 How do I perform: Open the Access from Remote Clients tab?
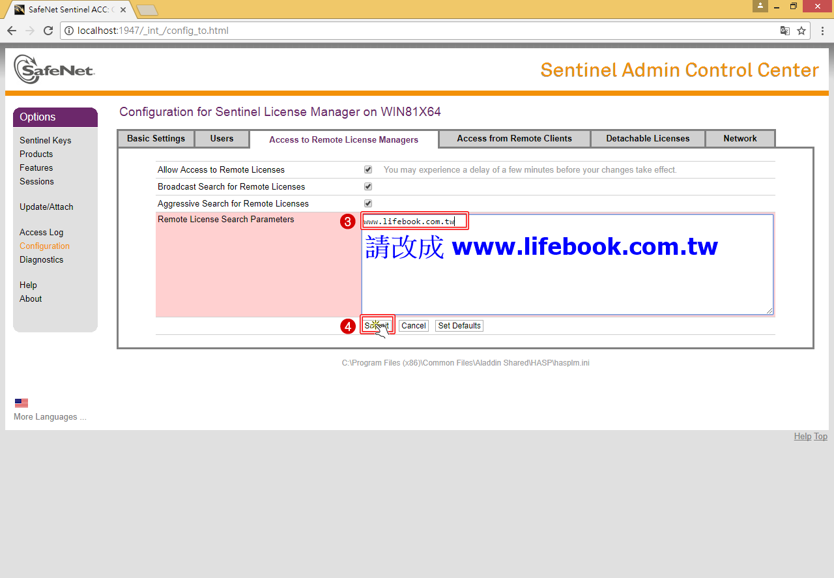(x=514, y=139)
